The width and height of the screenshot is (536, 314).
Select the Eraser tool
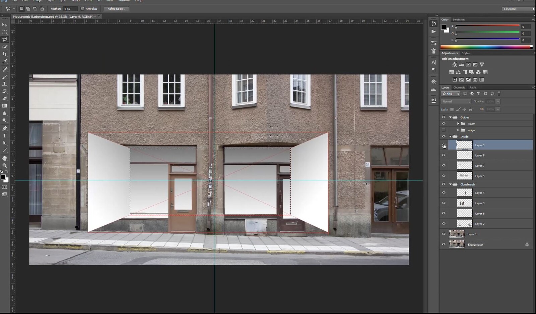[5, 98]
